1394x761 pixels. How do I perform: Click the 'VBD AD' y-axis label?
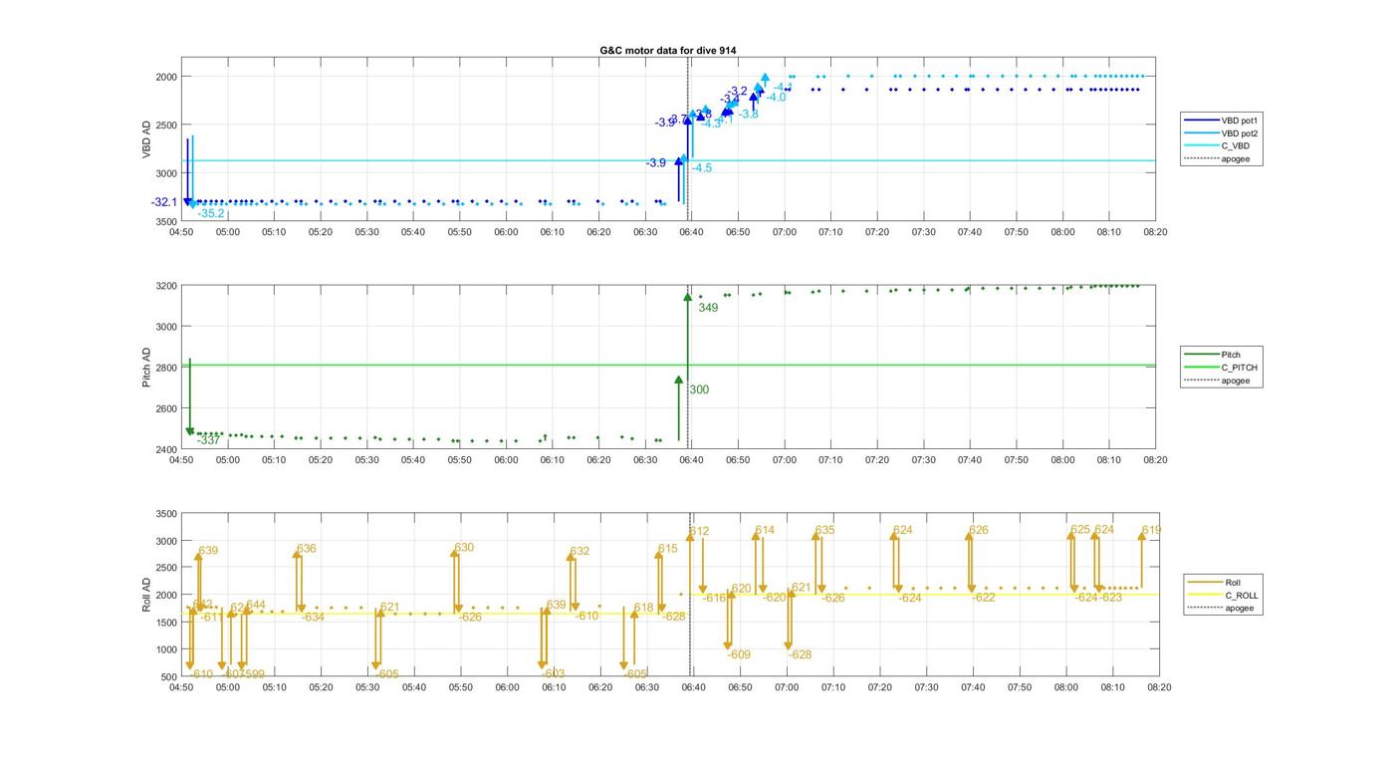coord(147,139)
